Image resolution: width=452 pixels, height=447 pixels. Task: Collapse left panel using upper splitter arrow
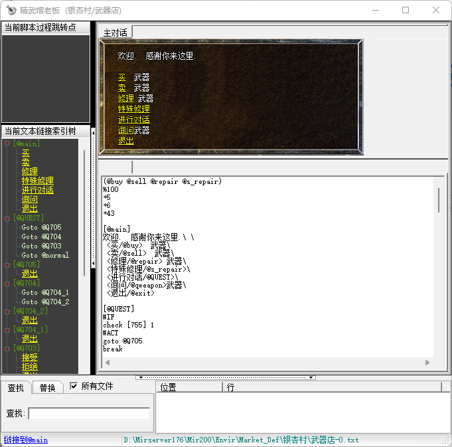point(93,133)
